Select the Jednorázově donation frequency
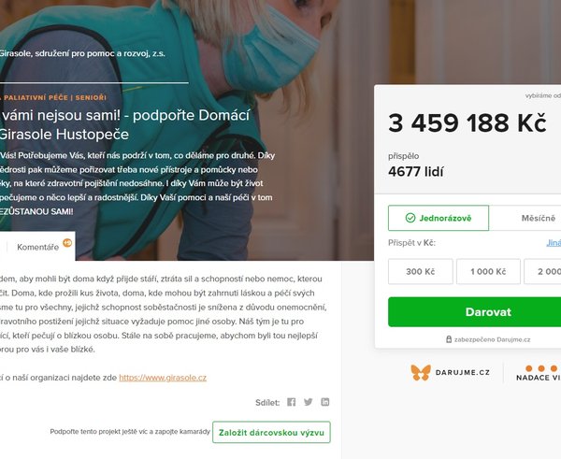Viewport: 561px width, 459px height. [439, 218]
